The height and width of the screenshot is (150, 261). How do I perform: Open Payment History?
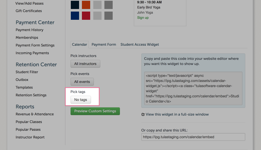(x=29, y=30)
